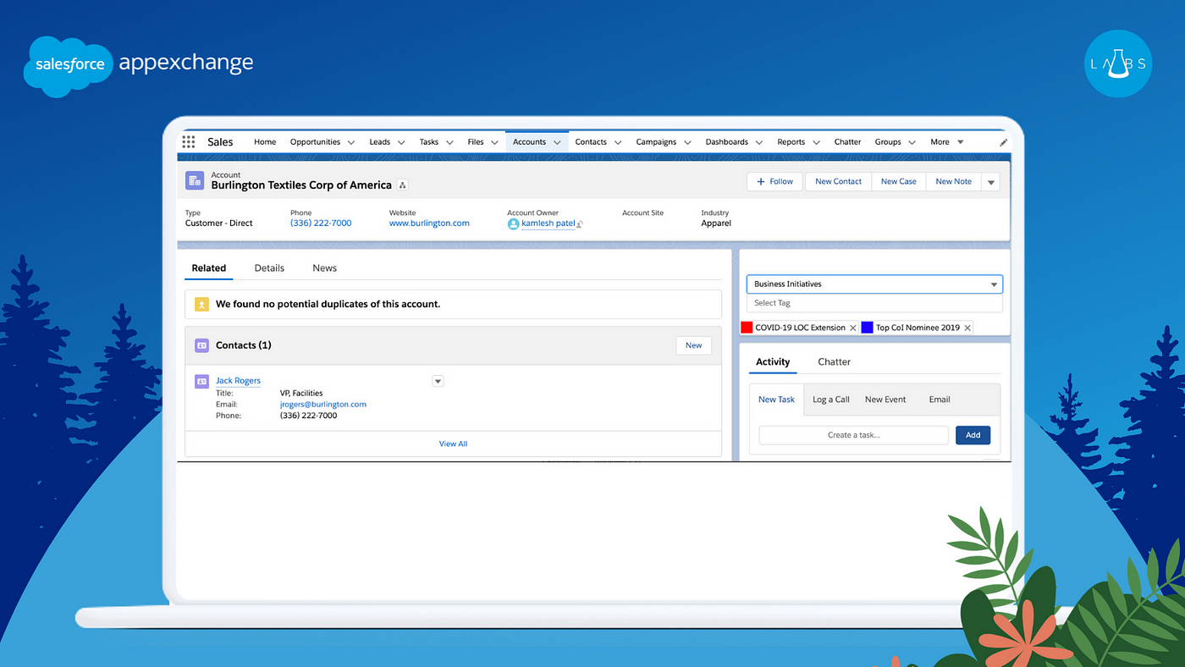Viewport: 1185px width, 667px height.
Task: Open the www.burlington.com website link
Action: pyautogui.click(x=429, y=223)
